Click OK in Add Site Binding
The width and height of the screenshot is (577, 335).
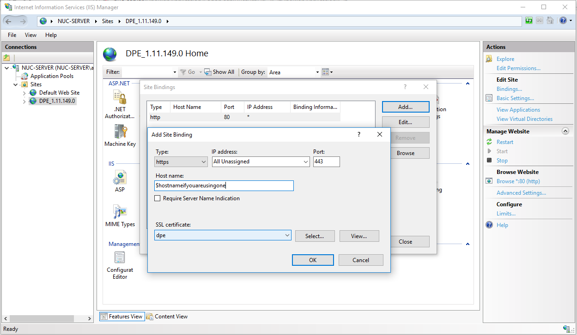313,260
